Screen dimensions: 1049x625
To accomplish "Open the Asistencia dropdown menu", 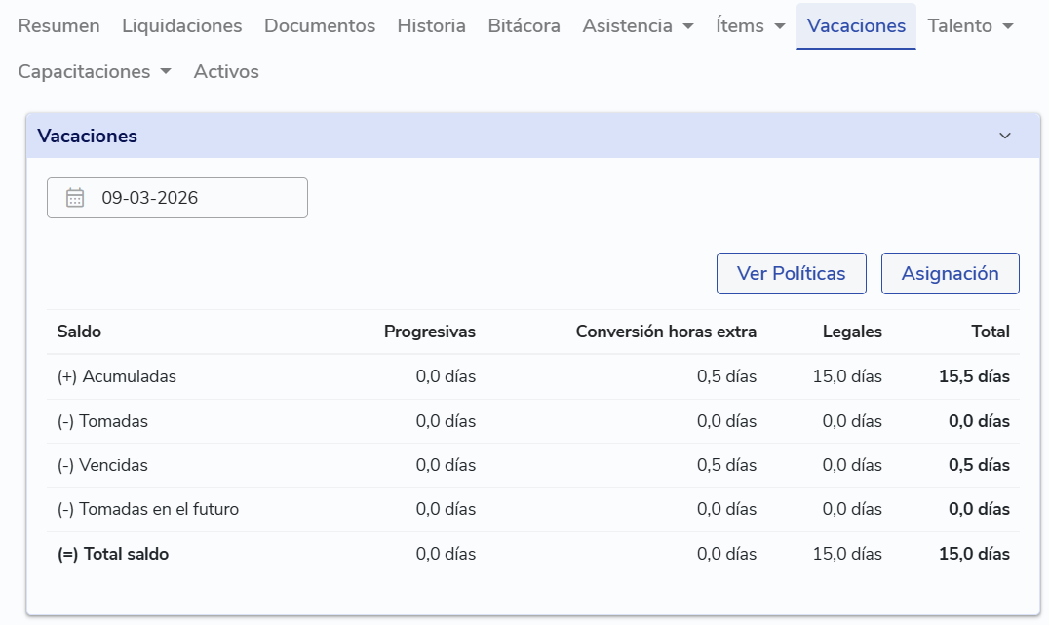I will pos(638,26).
